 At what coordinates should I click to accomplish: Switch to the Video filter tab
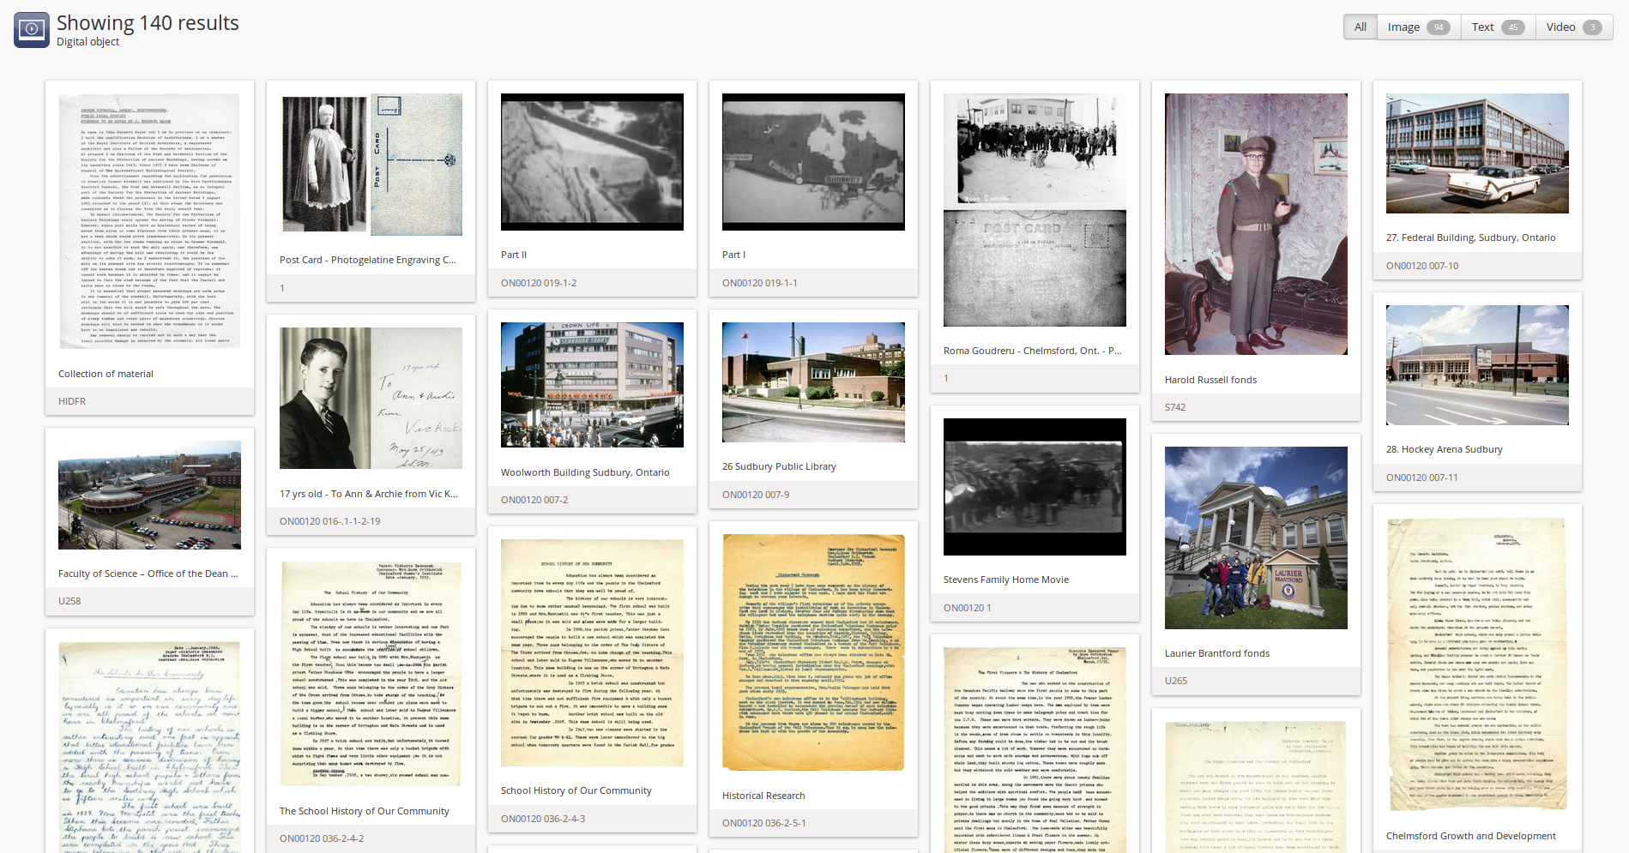[1573, 27]
